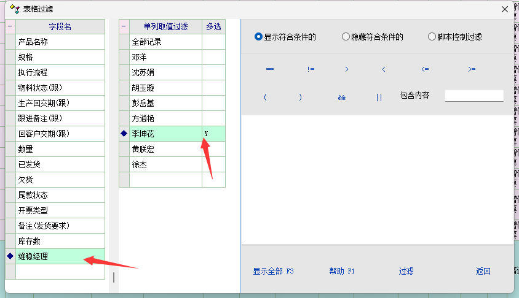Click the 返回 button
The height and width of the screenshot is (298, 519).
tap(483, 271)
